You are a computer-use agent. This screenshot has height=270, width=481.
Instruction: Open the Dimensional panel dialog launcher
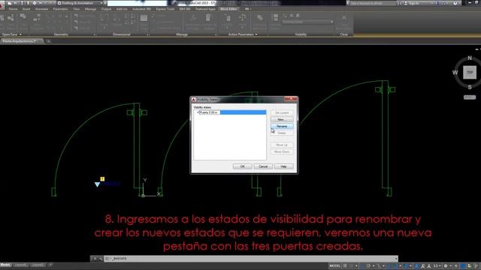pyautogui.click(x=147, y=34)
